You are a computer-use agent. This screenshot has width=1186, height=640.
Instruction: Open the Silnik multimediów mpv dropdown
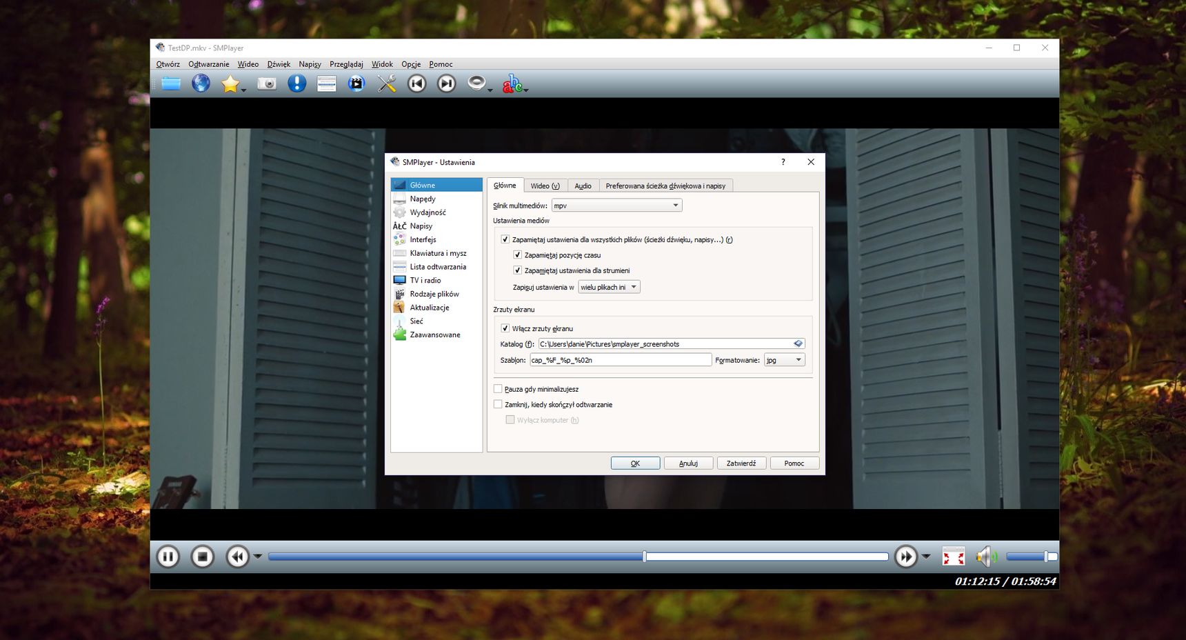coord(616,206)
